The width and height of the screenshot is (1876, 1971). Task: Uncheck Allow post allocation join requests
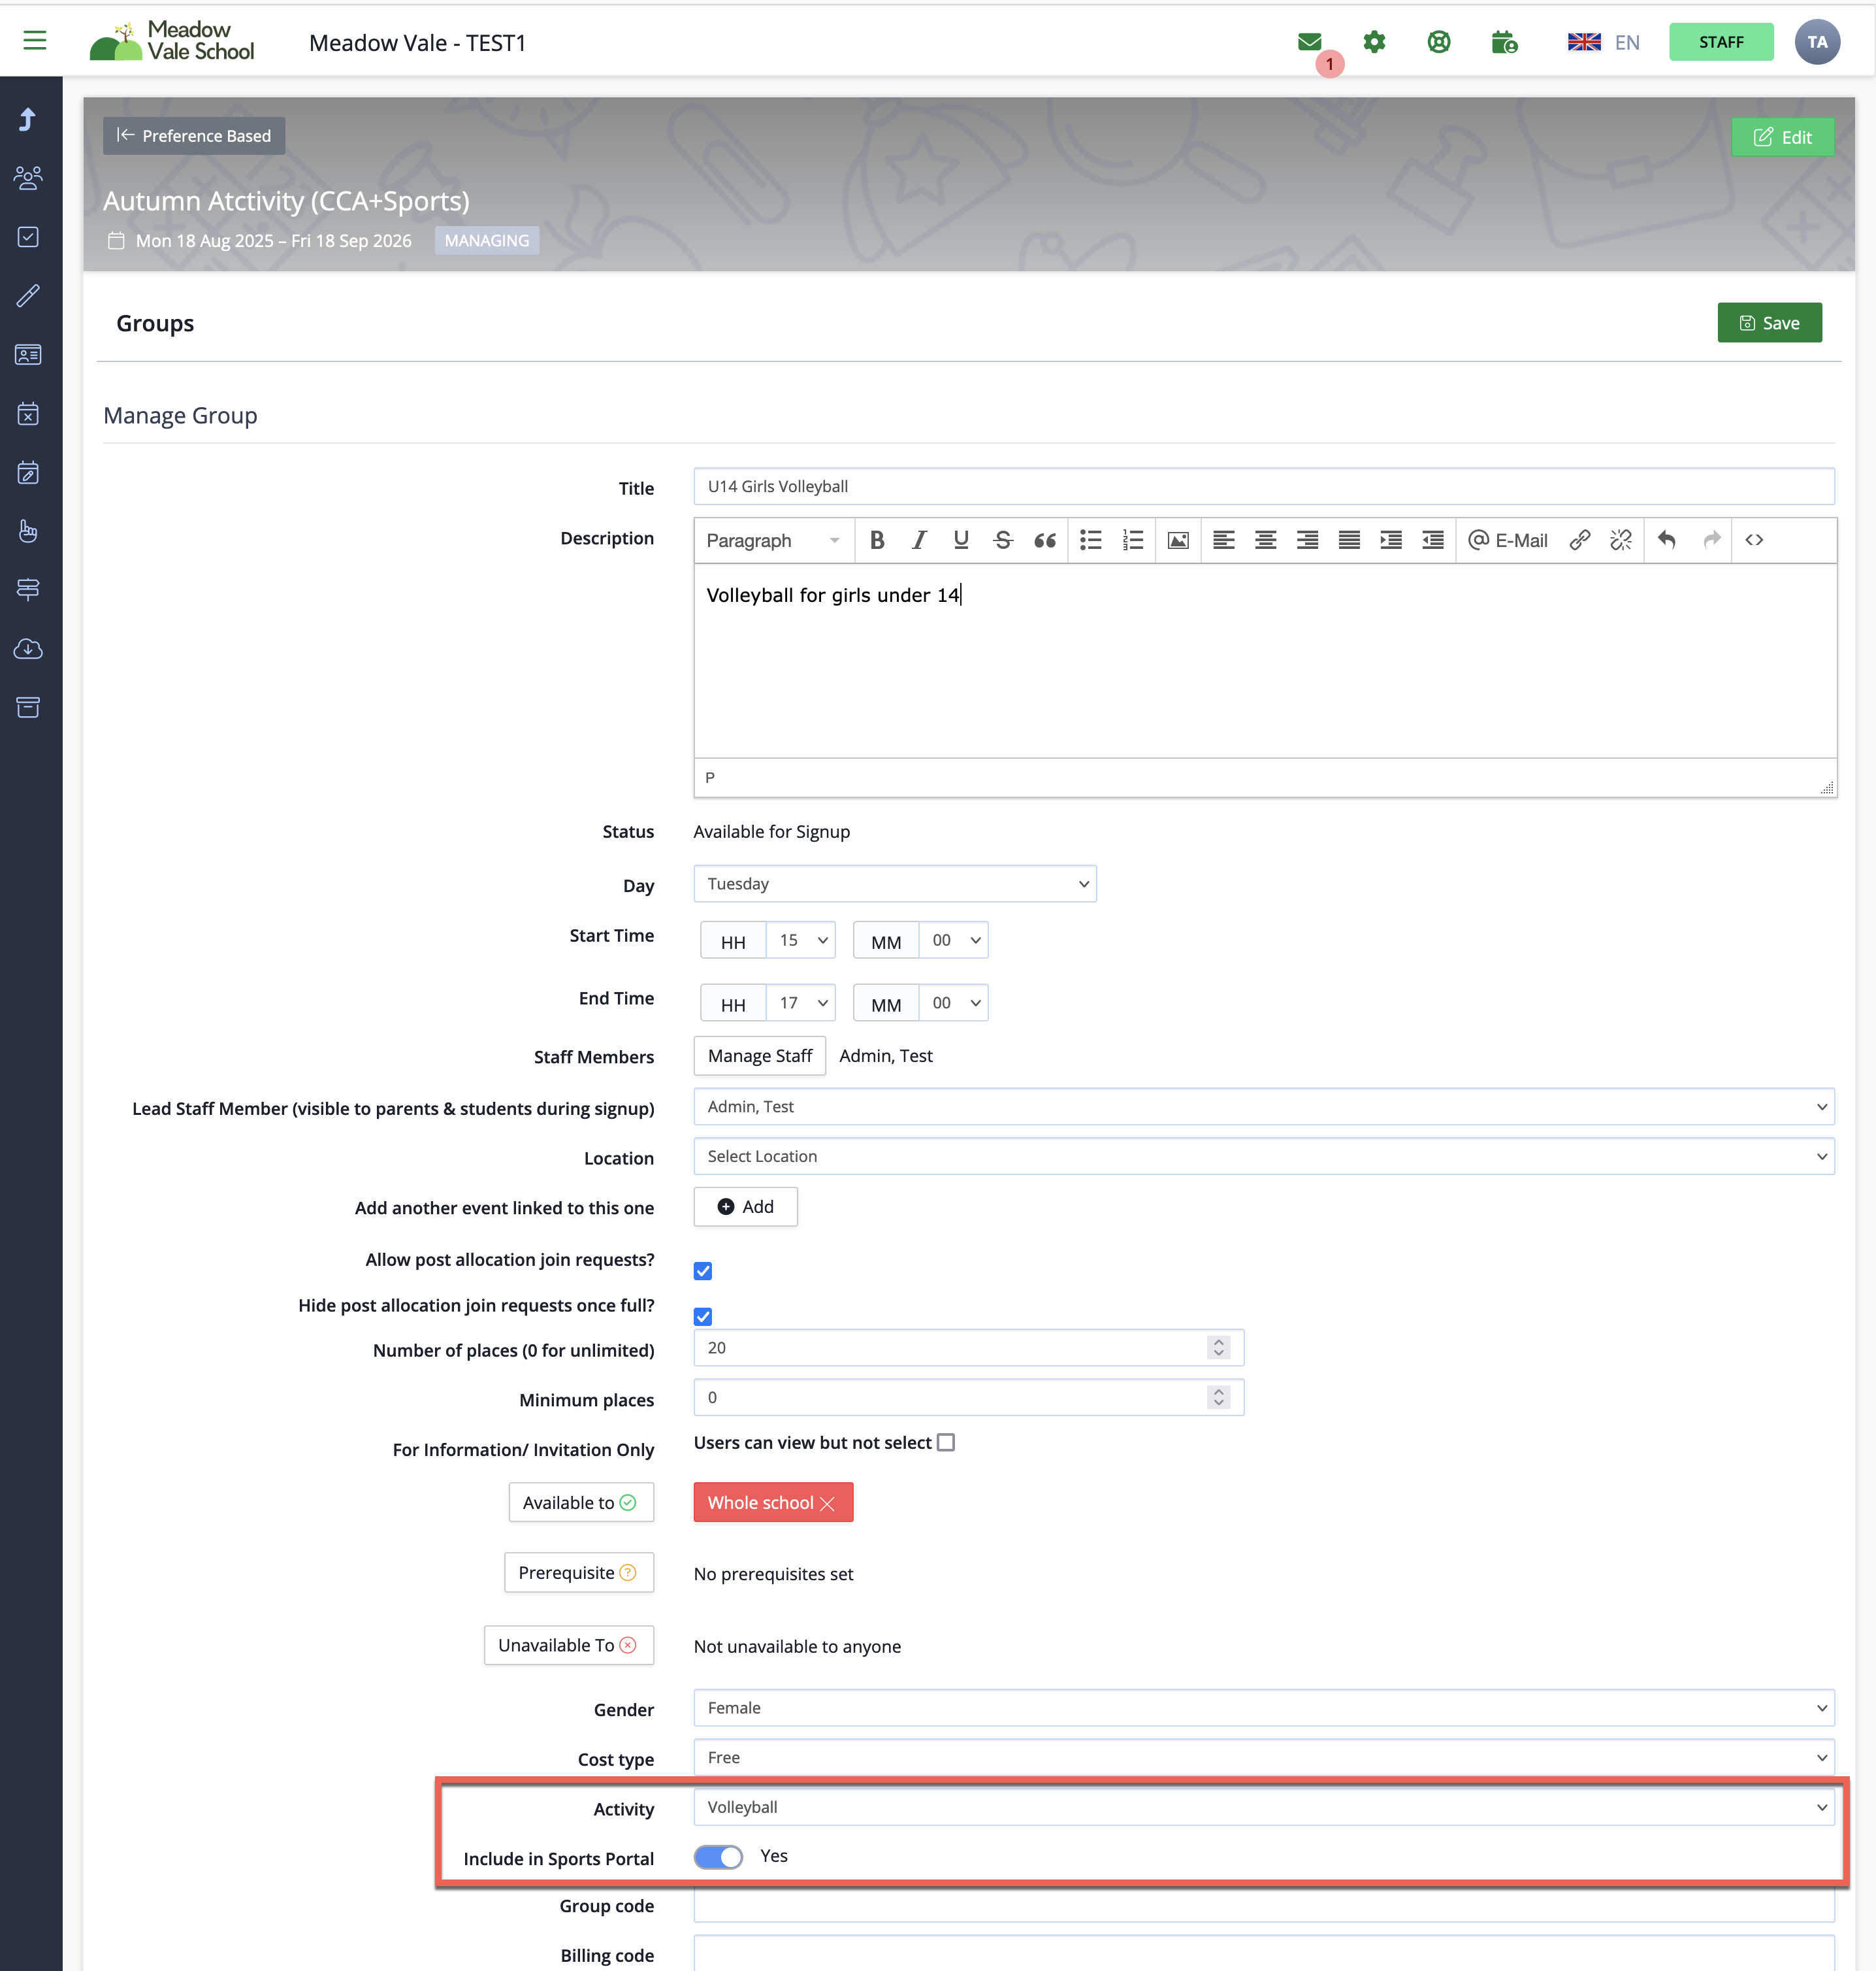[703, 1270]
